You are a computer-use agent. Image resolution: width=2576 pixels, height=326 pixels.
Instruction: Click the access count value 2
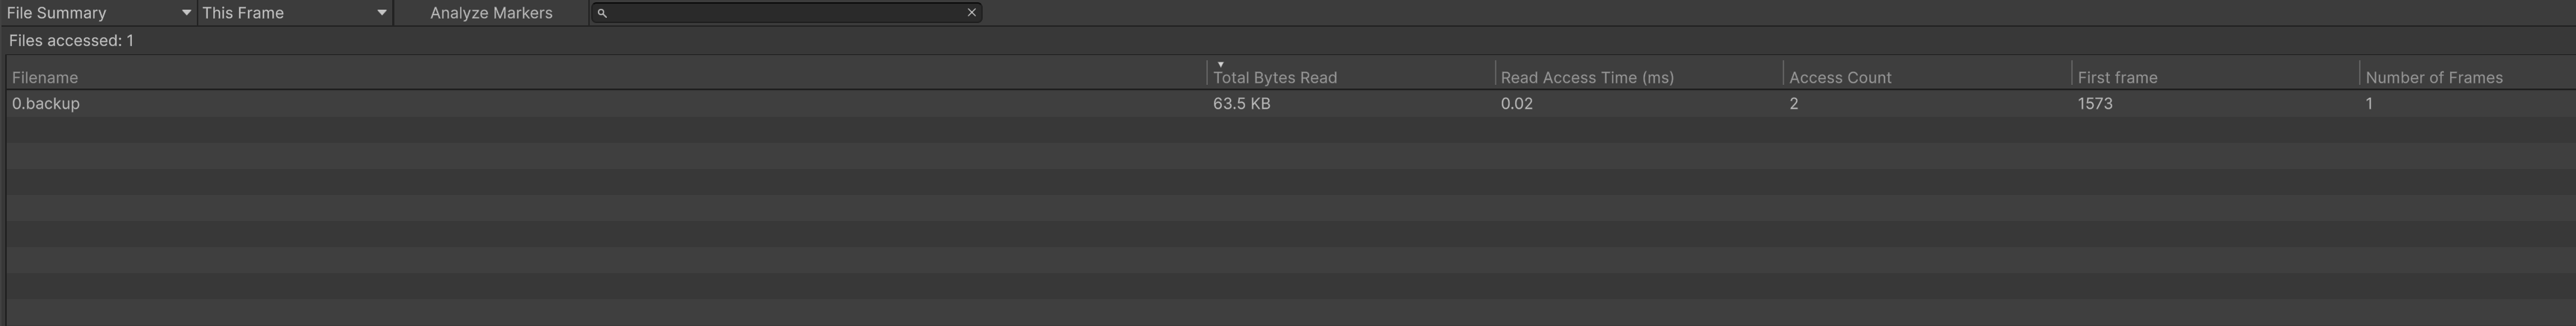[x=1794, y=103]
